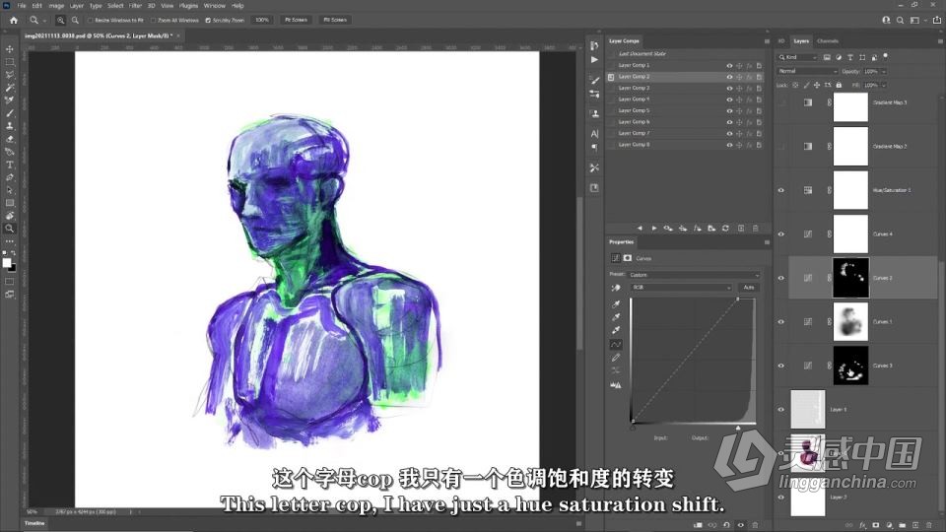Viewport: 946px width, 532px height.
Task: Open the Share icon at top right
Action: pos(937,20)
